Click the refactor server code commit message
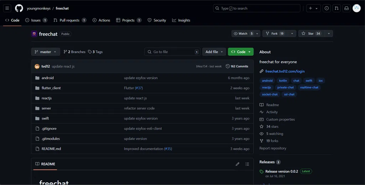This screenshot has width=365, height=185. tap(139, 108)
